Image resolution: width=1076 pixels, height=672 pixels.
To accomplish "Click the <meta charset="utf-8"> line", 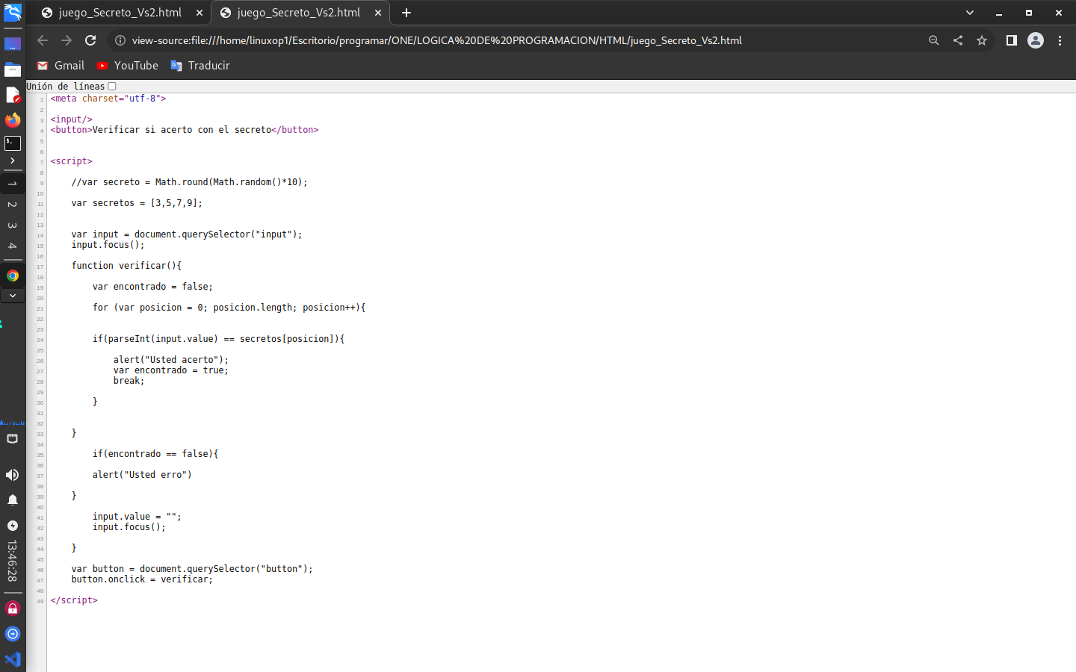I will click(x=108, y=99).
